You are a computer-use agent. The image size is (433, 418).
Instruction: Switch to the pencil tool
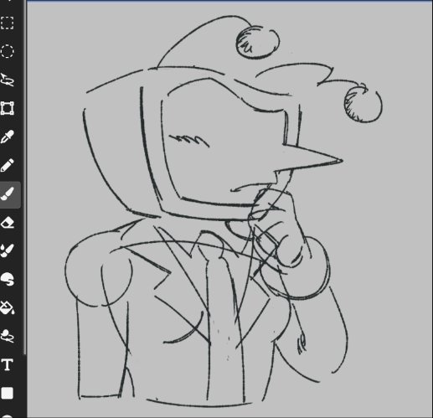[8, 165]
